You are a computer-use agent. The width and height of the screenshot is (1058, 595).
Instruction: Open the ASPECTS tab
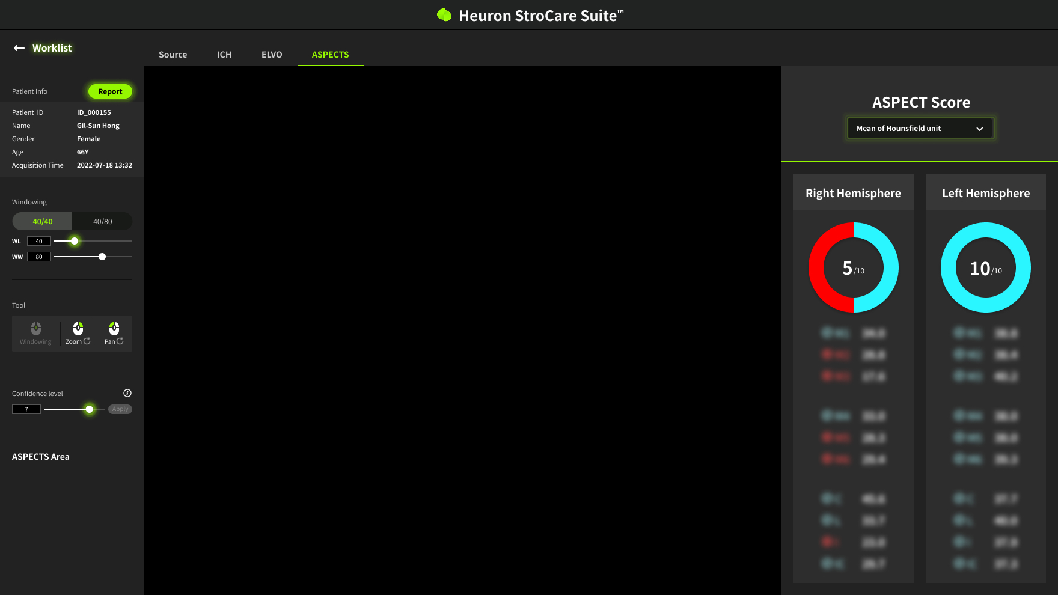(330, 55)
